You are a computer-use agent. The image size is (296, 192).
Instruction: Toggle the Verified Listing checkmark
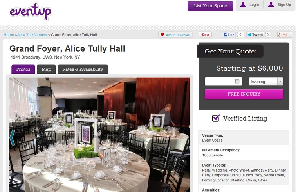(216, 118)
